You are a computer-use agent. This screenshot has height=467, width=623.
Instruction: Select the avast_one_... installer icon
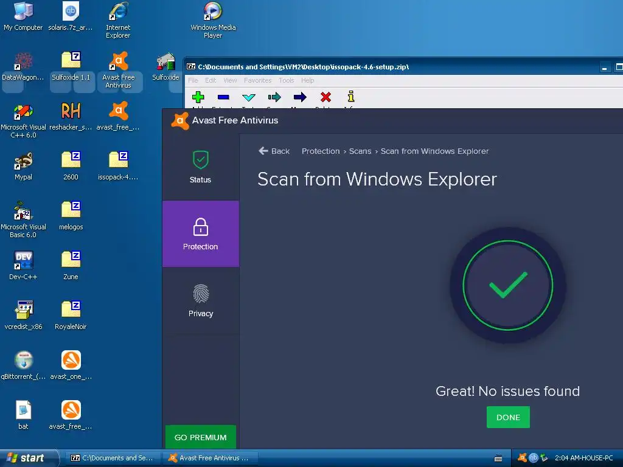71,365
